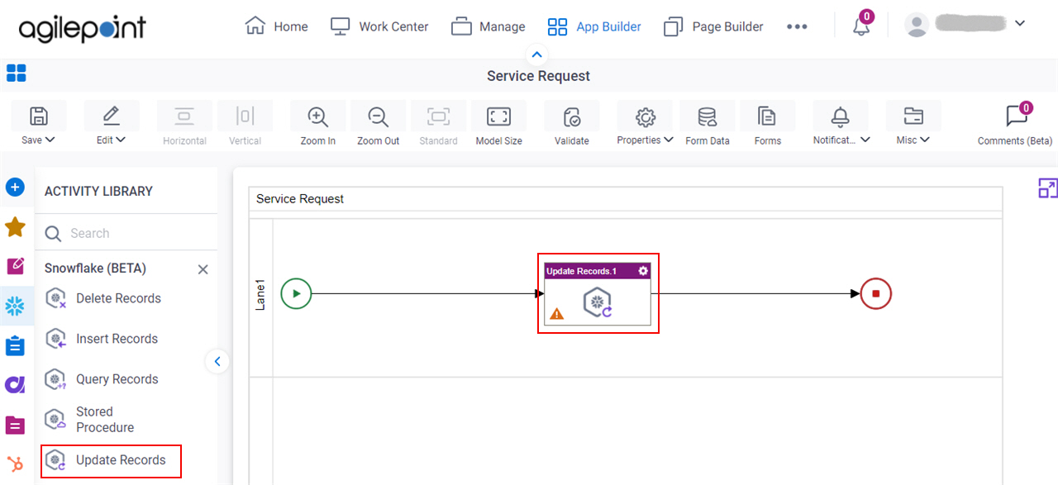1058x485 pixels.
Task: Expand the Save dropdown arrow
Action: click(50, 140)
